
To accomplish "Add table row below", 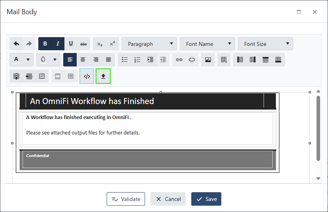I will coord(278,60).
